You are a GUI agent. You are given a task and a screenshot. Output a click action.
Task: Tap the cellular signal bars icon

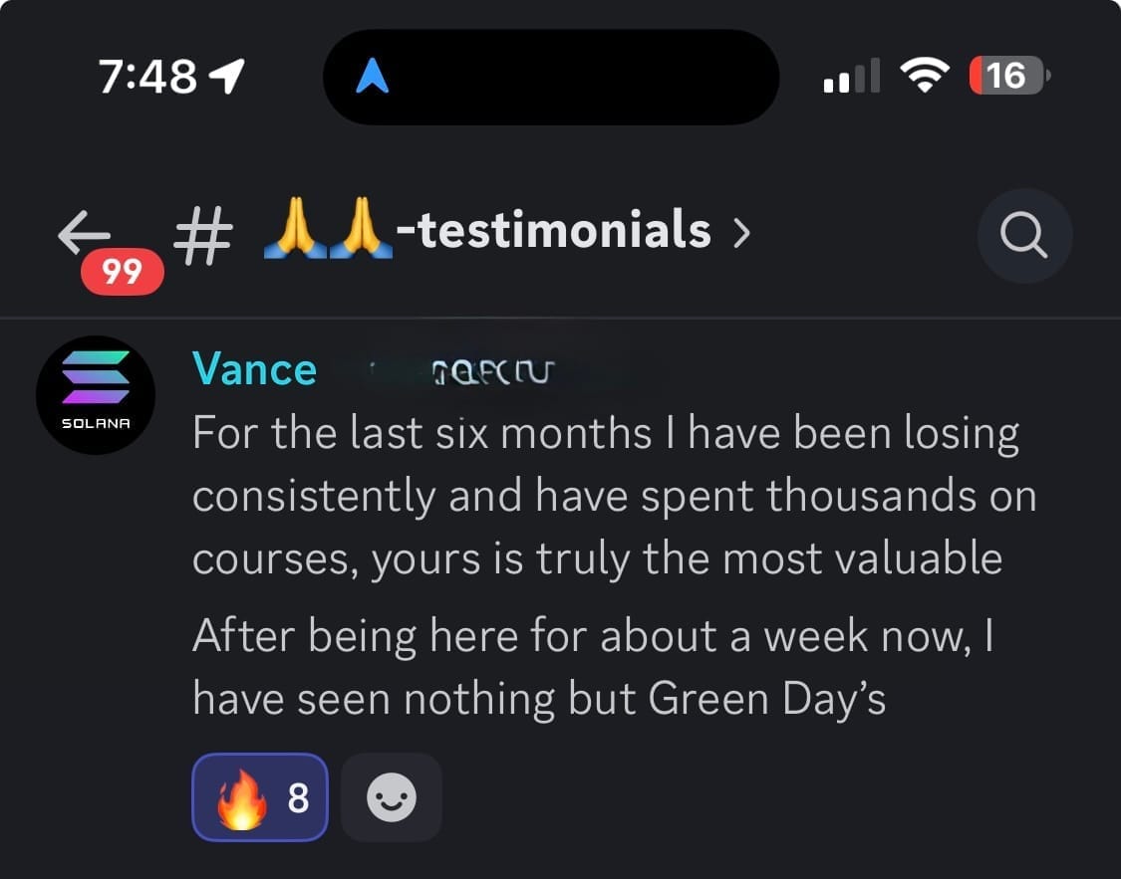pos(852,76)
